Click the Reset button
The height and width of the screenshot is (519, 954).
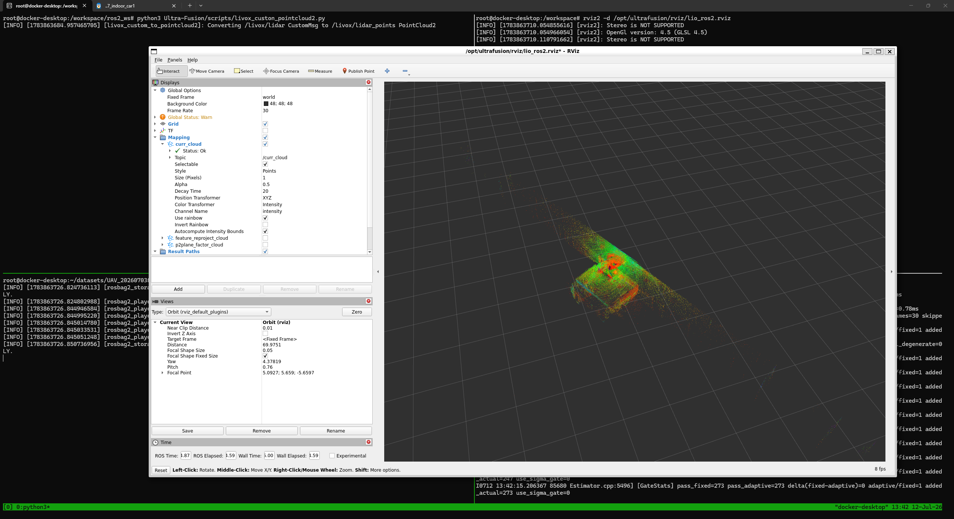point(161,470)
